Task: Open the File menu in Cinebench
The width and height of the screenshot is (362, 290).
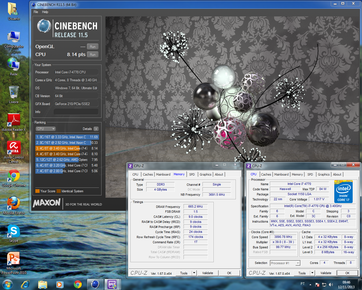Action: pos(36,12)
